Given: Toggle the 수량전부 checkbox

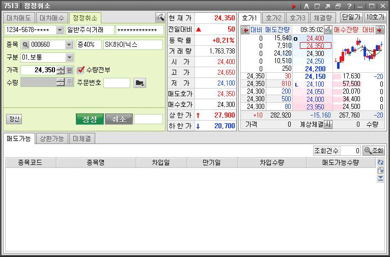Looking at the screenshot, I should point(80,70).
